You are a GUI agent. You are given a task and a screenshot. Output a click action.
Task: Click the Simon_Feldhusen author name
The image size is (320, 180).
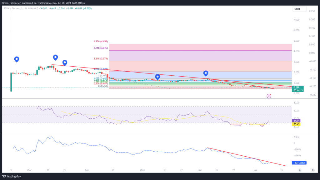12,3
